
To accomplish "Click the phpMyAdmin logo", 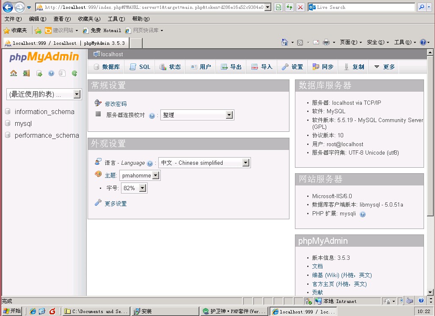I will coord(44,57).
